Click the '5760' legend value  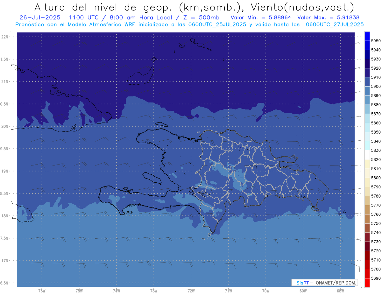pos(376,214)
